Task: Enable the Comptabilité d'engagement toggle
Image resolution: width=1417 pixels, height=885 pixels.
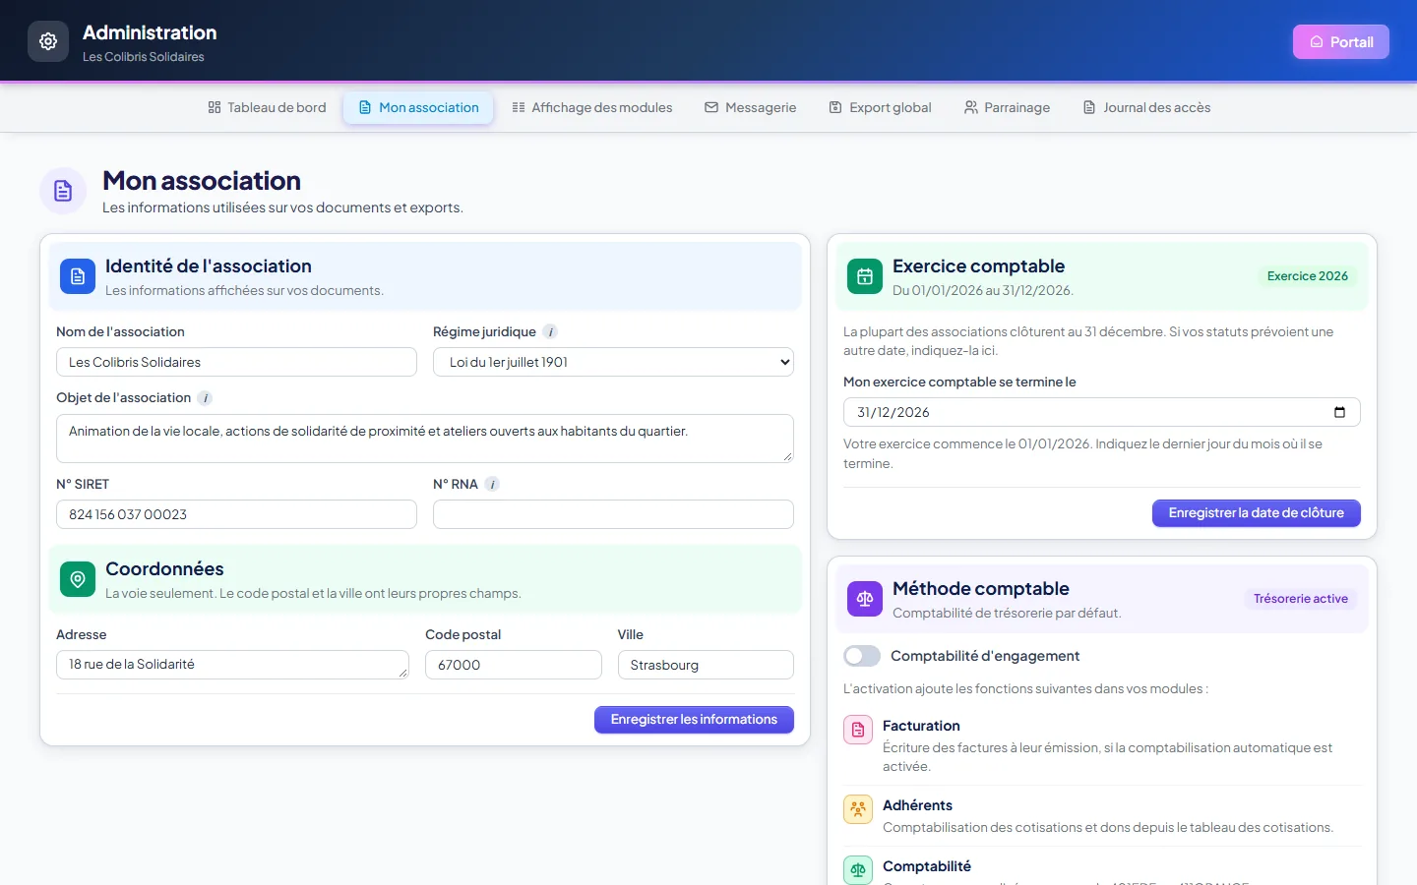Action: click(x=862, y=656)
